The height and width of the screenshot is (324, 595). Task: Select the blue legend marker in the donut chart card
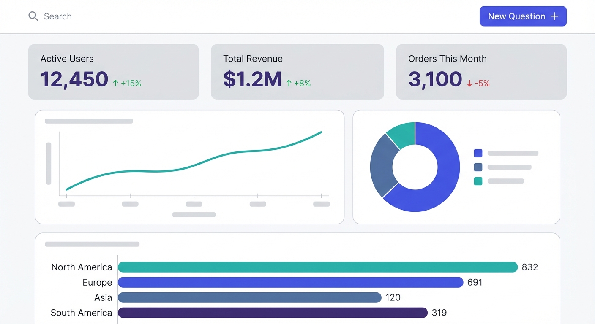(x=478, y=153)
